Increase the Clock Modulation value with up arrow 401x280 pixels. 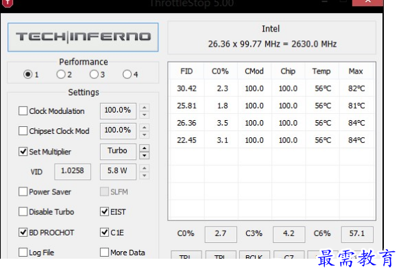(145, 108)
